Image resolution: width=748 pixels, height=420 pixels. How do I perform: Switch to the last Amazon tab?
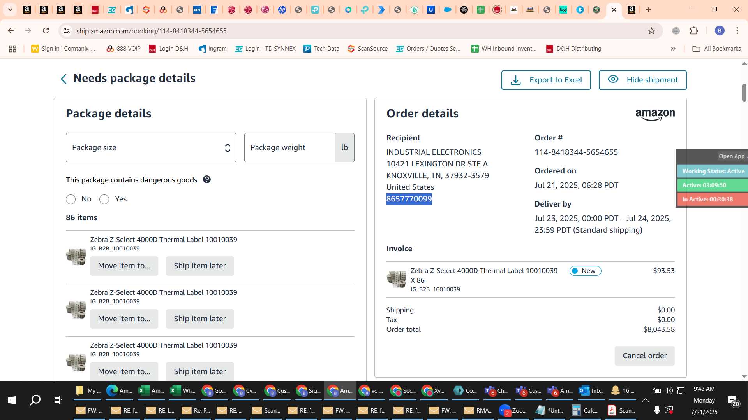tap(632, 10)
